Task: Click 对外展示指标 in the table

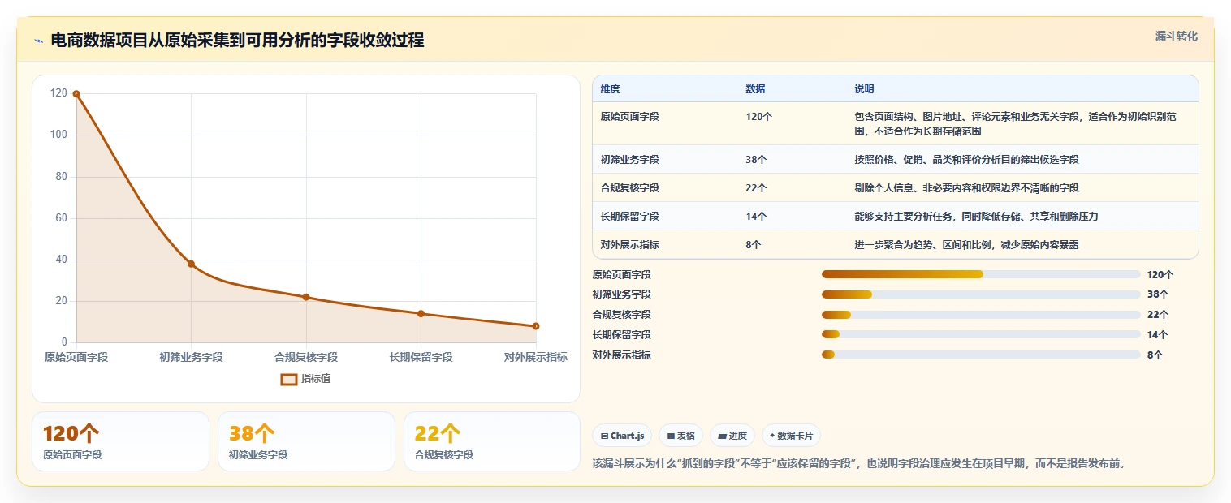Action: [629, 245]
